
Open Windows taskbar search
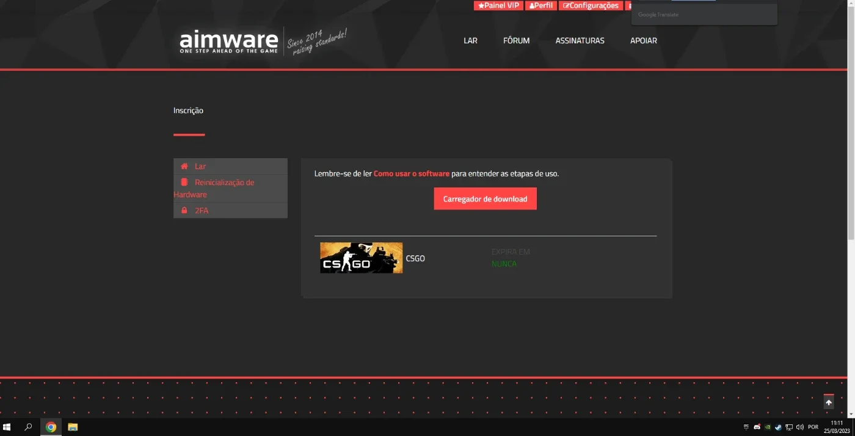tap(28, 427)
